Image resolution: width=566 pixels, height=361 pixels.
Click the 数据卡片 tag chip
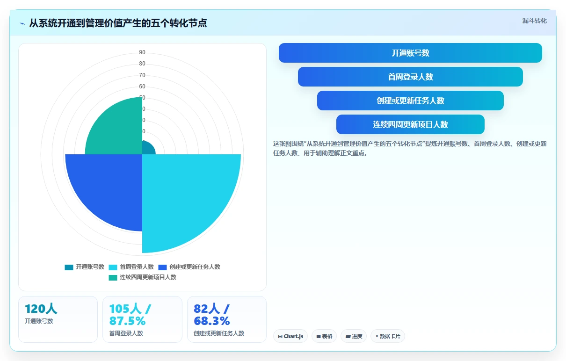(388, 336)
